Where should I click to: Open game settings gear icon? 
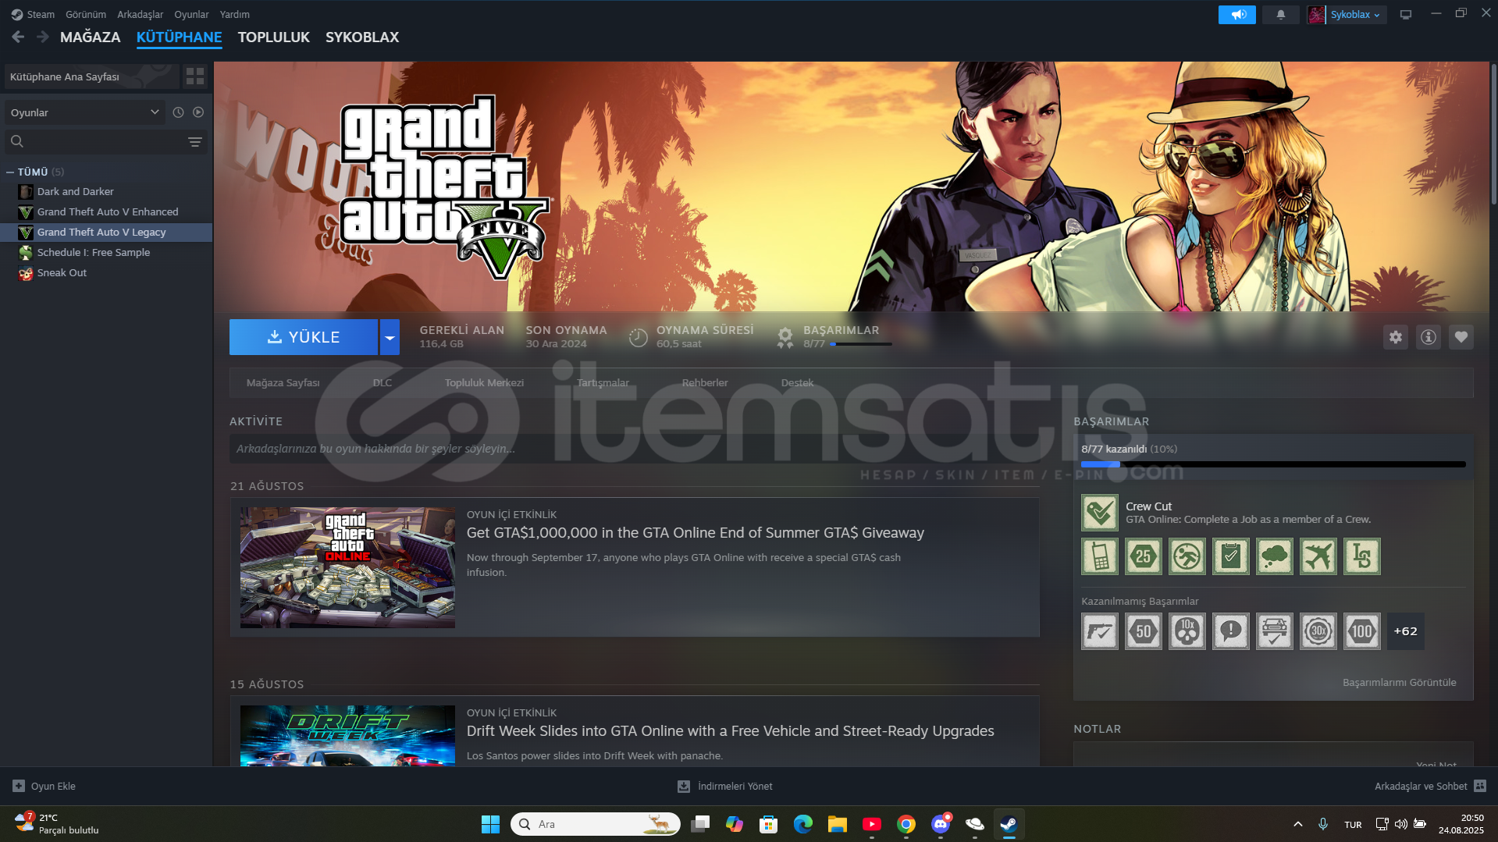tap(1396, 337)
